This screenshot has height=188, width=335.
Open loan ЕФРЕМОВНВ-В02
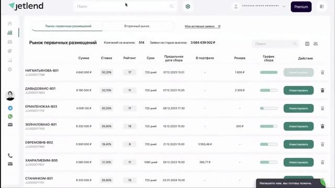39,143
